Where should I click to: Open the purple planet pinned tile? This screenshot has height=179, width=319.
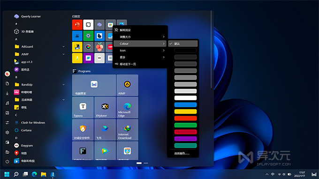[88, 58]
